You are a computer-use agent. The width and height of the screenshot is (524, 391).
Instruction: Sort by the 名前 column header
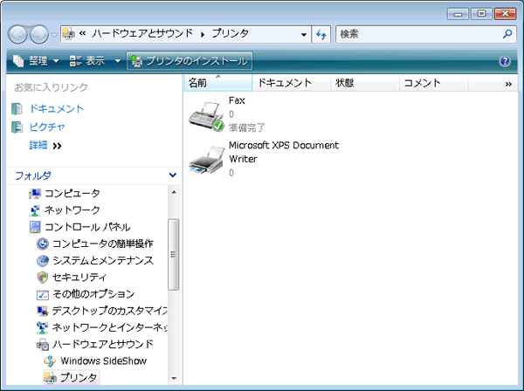217,83
